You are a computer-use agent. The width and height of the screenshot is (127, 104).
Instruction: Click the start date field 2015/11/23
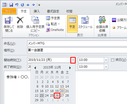[x=49, y=60]
